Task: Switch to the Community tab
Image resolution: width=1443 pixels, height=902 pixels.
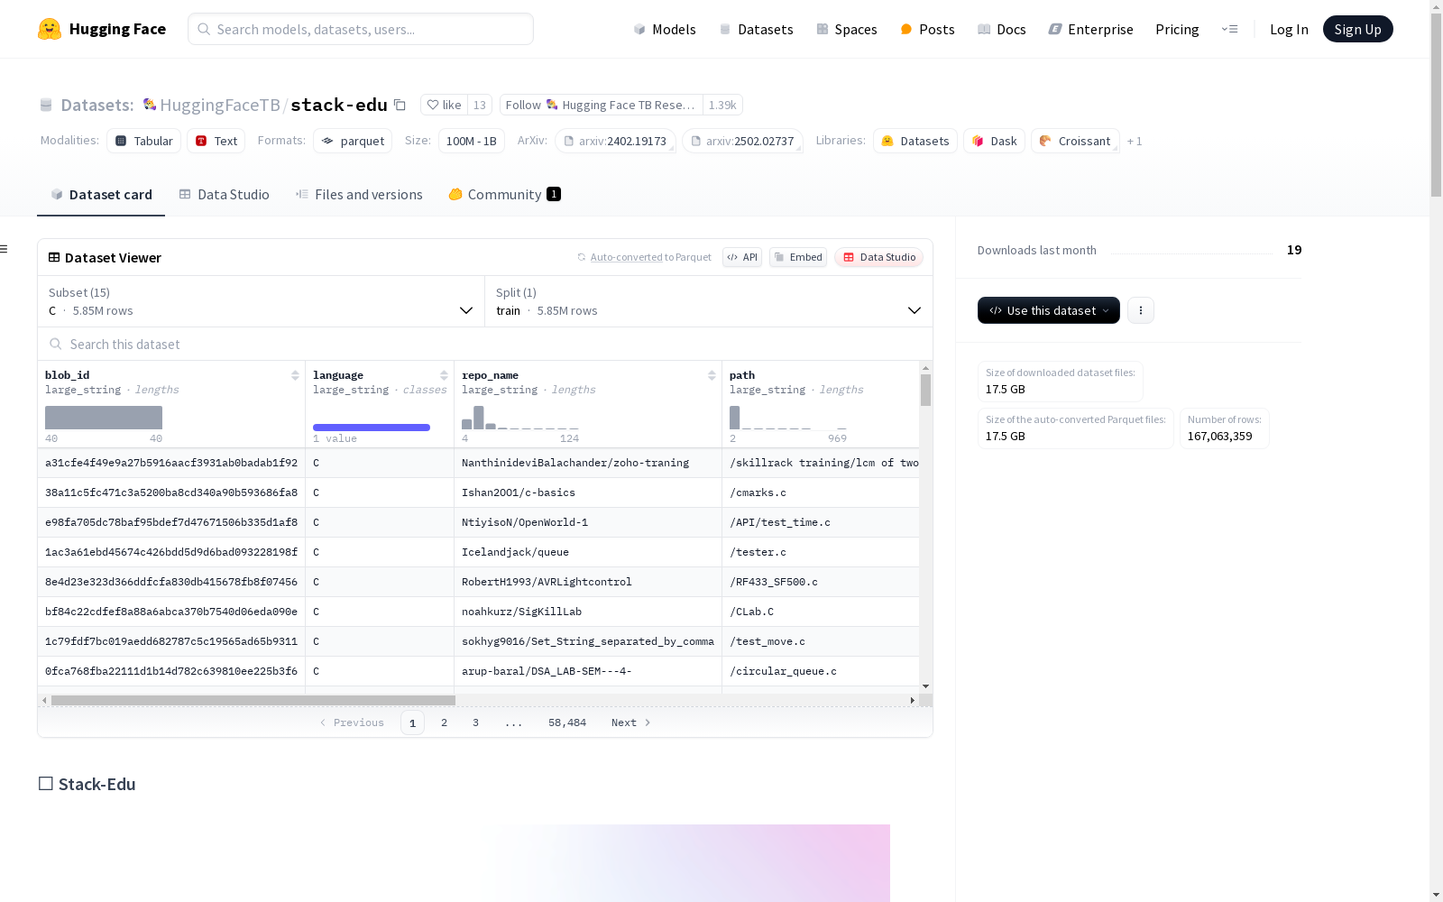Action: click(x=504, y=195)
